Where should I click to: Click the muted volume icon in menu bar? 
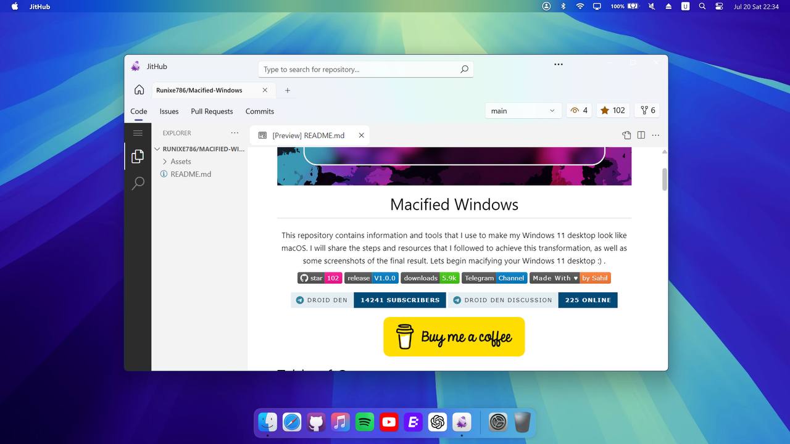point(652,6)
